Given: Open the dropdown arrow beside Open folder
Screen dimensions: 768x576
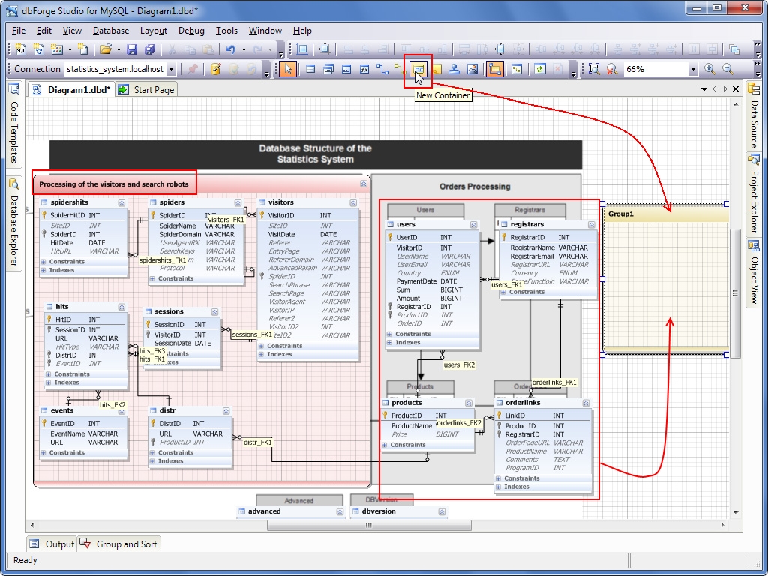Looking at the screenshot, I should coord(118,49).
